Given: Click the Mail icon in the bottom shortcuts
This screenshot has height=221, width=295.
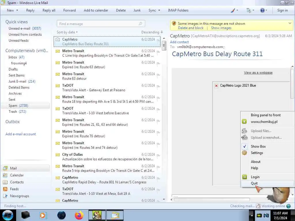Looking at the screenshot, I should pos(5,168).
